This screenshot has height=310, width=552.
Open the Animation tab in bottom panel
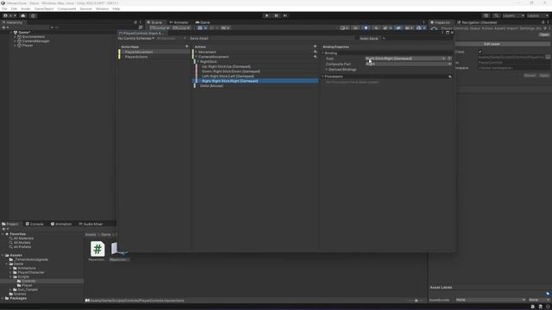click(61, 224)
